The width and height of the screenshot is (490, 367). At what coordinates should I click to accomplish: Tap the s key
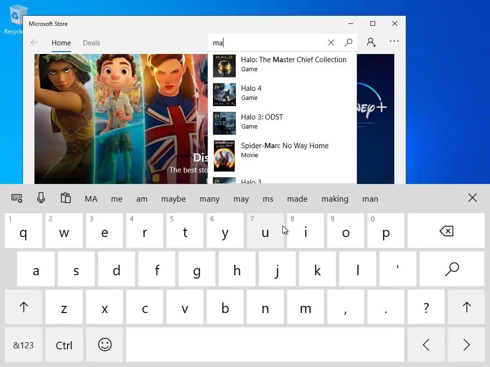click(x=76, y=269)
